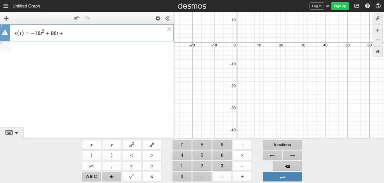Expand the functions keypad menu
This screenshot has height=183, width=384.
[282, 145]
